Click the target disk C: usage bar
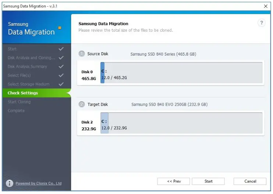Screen dimensions: 273x194 (x=181, y=123)
